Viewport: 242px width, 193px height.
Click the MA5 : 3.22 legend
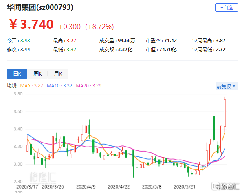point(32,86)
